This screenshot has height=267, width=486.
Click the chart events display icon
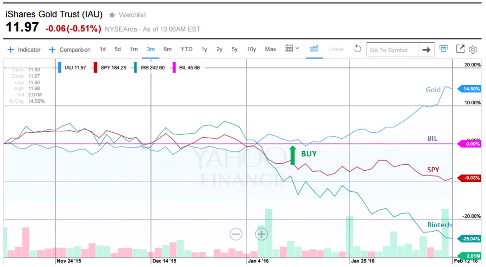click(444, 49)
